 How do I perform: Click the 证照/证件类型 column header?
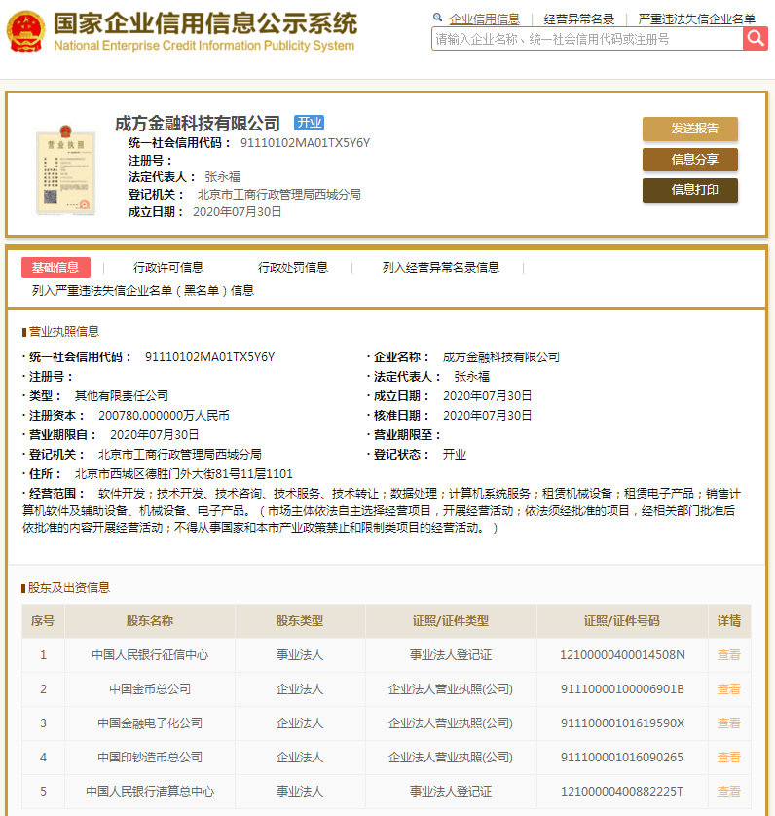pos(451,621)
